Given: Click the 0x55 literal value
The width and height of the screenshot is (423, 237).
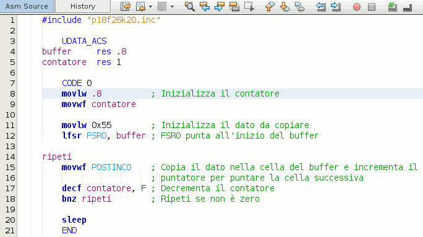Looking at the screenshot, I should point(101,125).
